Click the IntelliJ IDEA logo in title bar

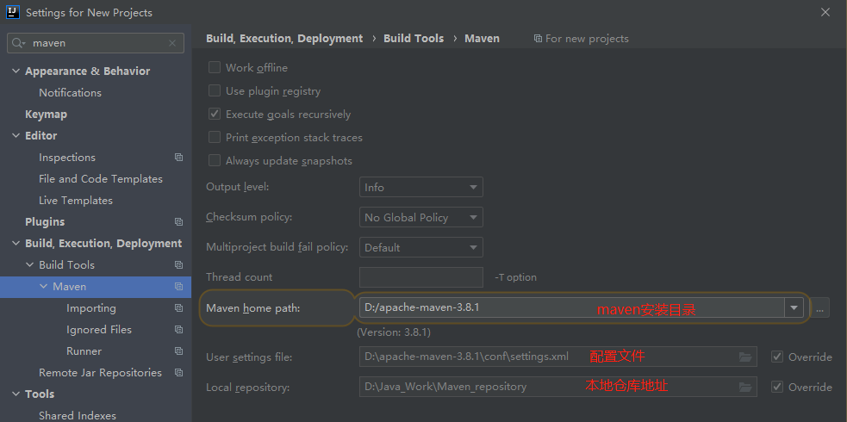click(x=13, y=12)
